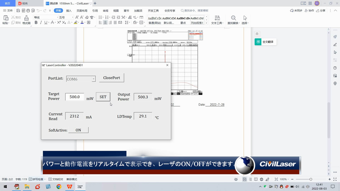Open the font size dropdown
The image size is (340, 191).
pos(73,17)
